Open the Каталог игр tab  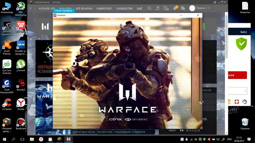[x=47, y=8]
